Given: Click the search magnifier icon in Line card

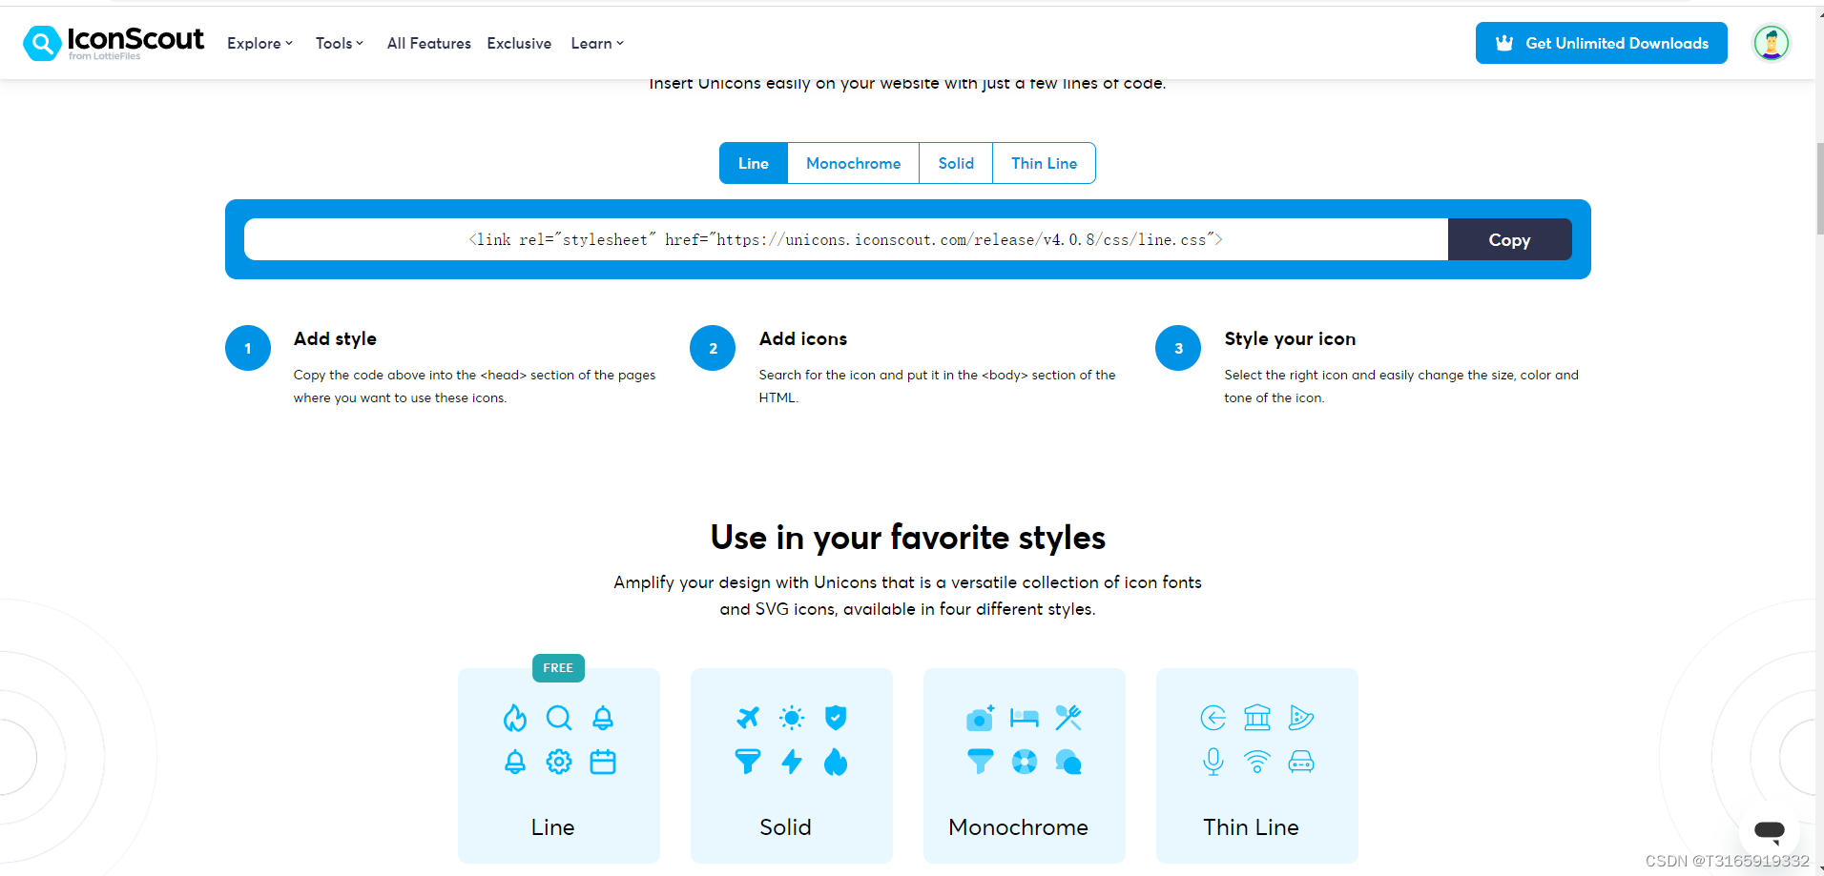Looking at the screenshot, I should pyautogui.click(x=559, y=718).
